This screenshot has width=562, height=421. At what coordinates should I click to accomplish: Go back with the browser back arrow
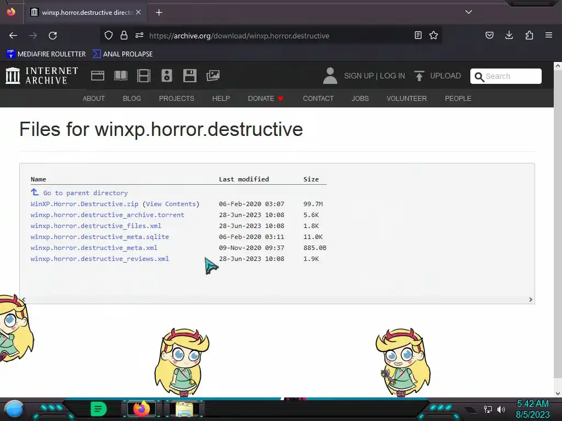point(13,36)
